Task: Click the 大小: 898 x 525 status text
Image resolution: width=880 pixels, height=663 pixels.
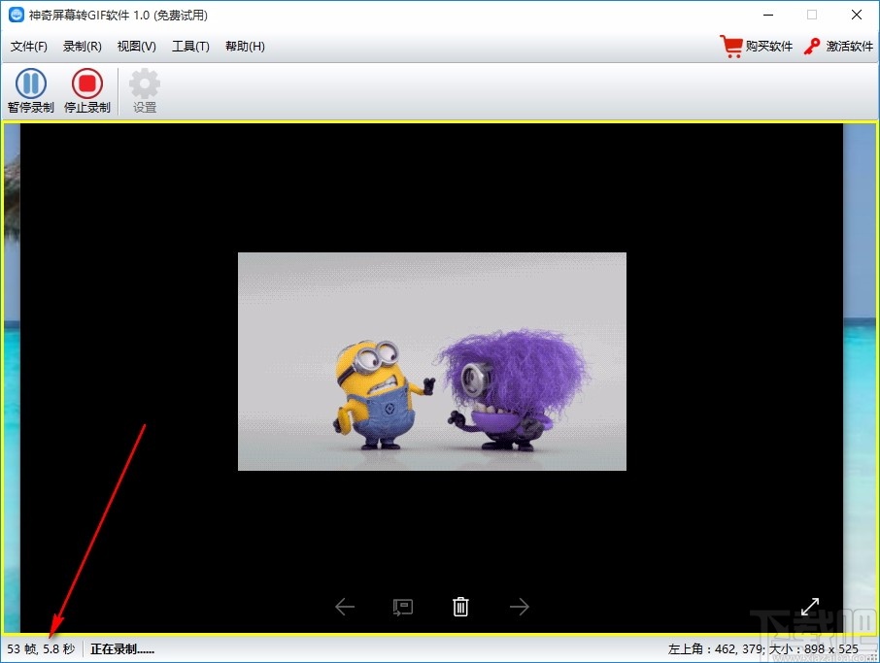Action: 813,649
